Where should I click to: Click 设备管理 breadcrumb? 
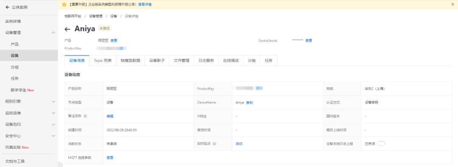pyautogui.click(x=96, y=16)
